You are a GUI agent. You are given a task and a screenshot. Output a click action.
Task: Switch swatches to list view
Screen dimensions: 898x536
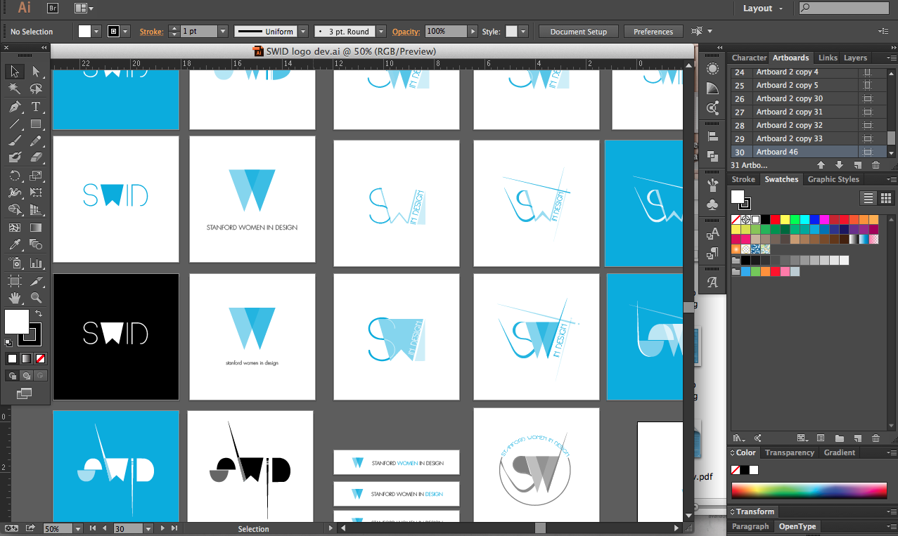[868, 198]
